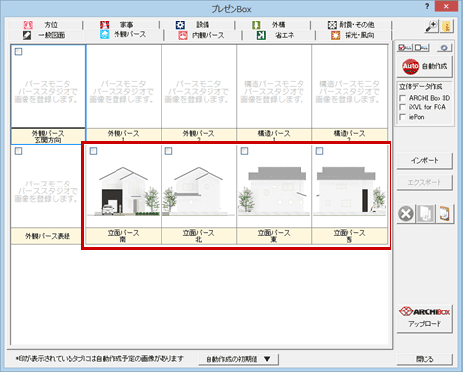Click the magnifier zoom icon
Screen dimensions: 463x372
pyautogui.click(x=432, y=26)
